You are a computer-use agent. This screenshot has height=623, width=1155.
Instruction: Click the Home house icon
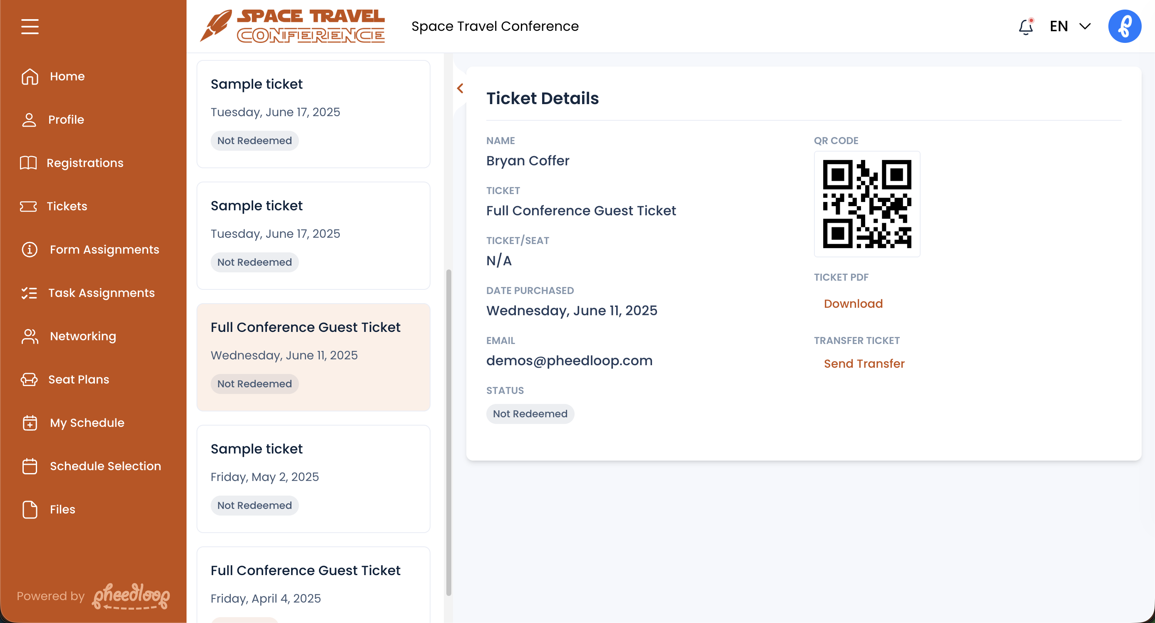(30, 76)
